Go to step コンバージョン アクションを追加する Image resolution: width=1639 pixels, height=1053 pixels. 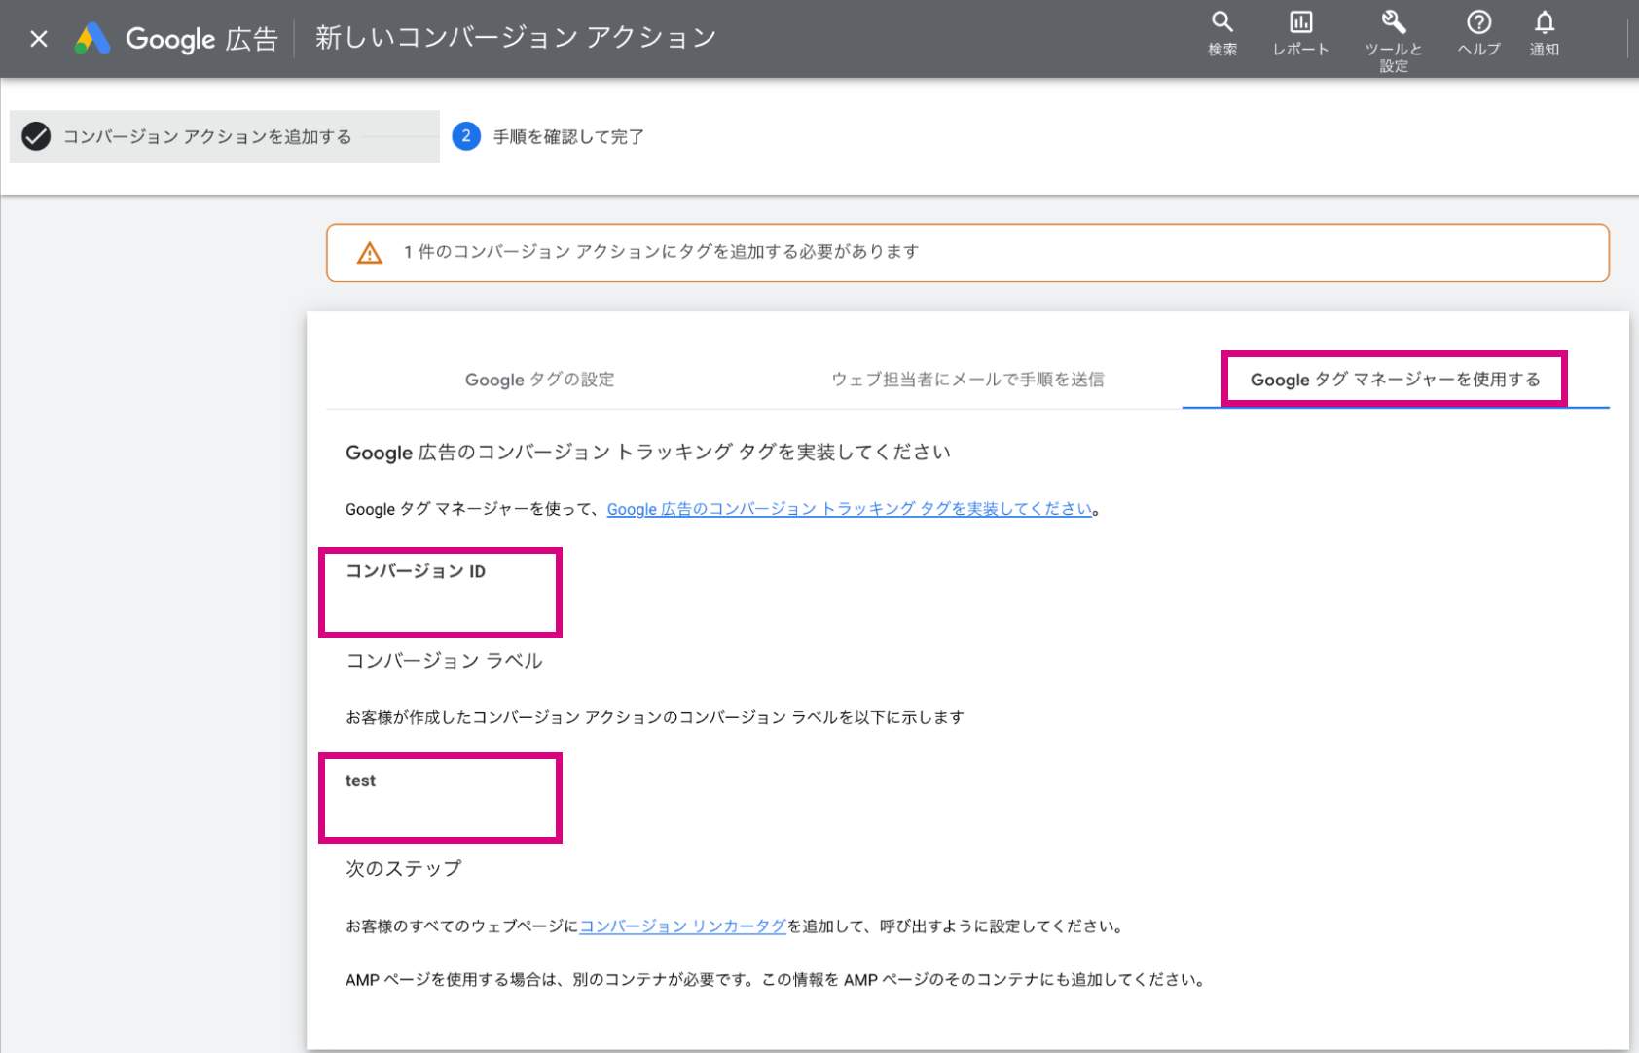[x=207, y=137]
